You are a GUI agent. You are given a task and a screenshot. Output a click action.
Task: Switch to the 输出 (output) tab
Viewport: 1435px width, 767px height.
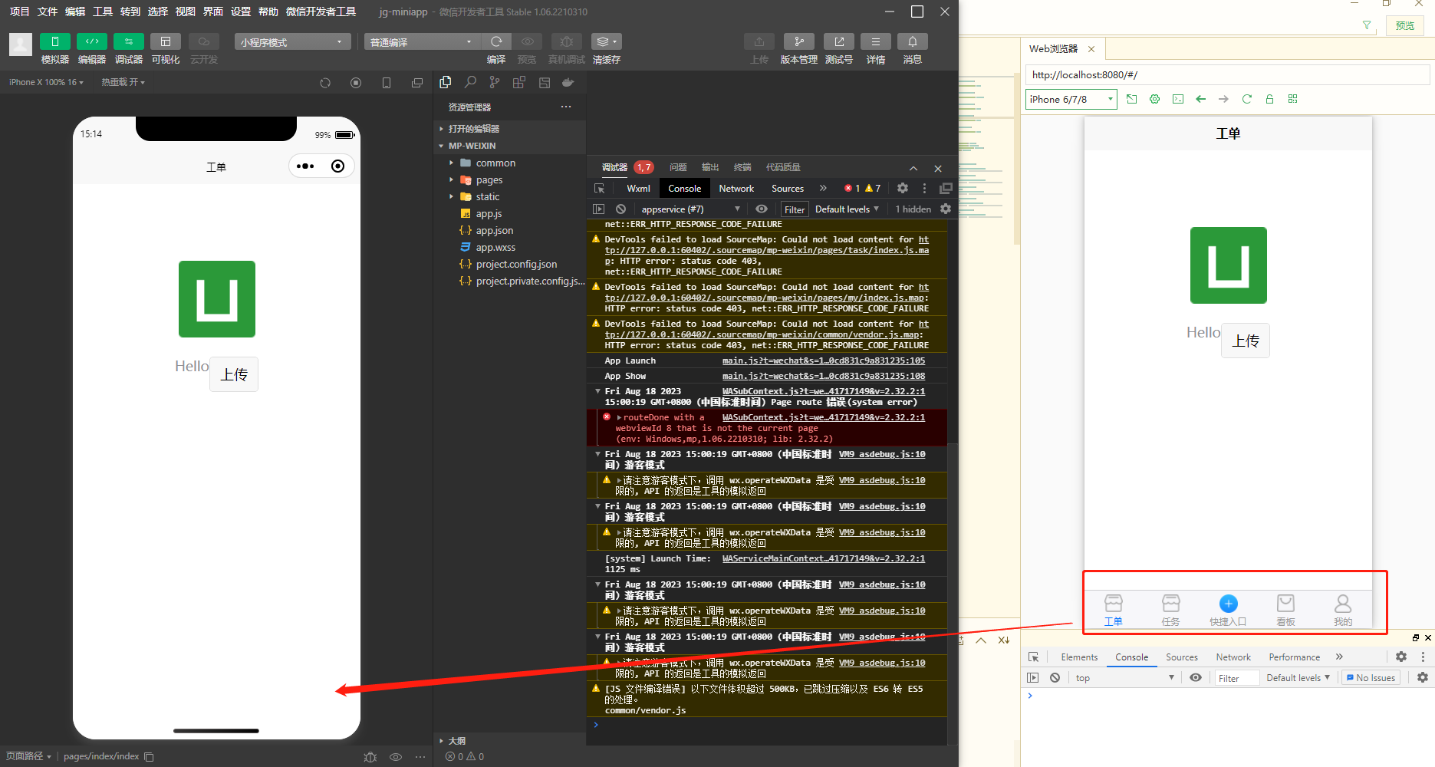point(710,167)
